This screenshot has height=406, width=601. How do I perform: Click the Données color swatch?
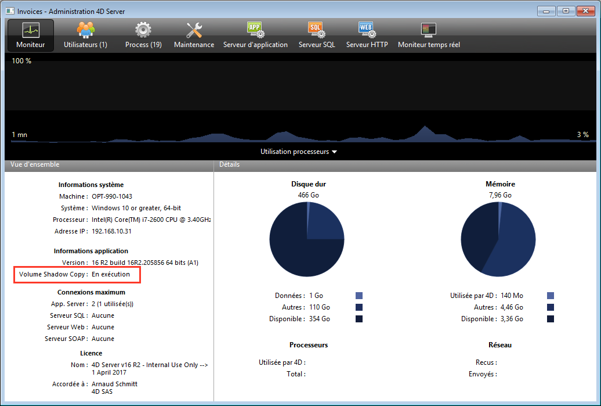pyautogui.click(x=359, y=296)
